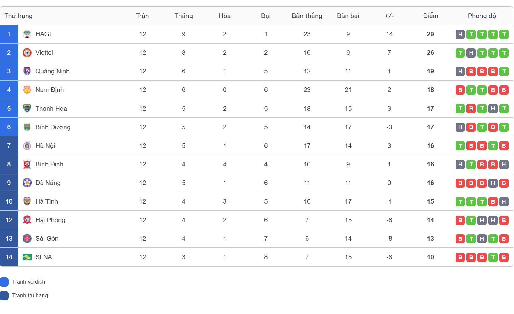Click the Sài Gòn club crest
Screen dimensions: 514x314
point(27,239)
